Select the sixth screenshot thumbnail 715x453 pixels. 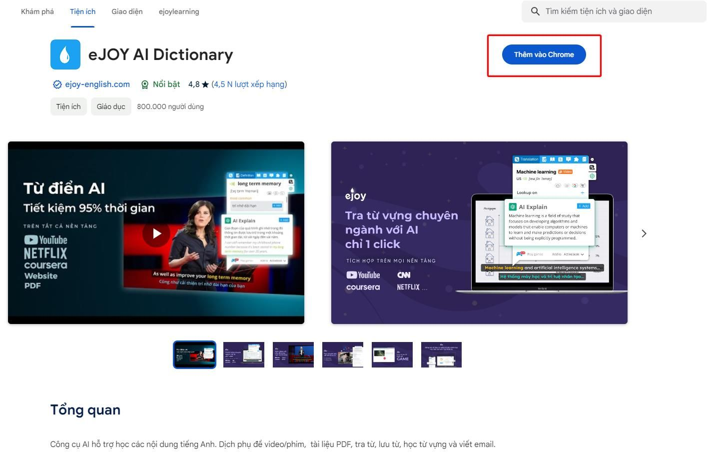click(442, 354)
